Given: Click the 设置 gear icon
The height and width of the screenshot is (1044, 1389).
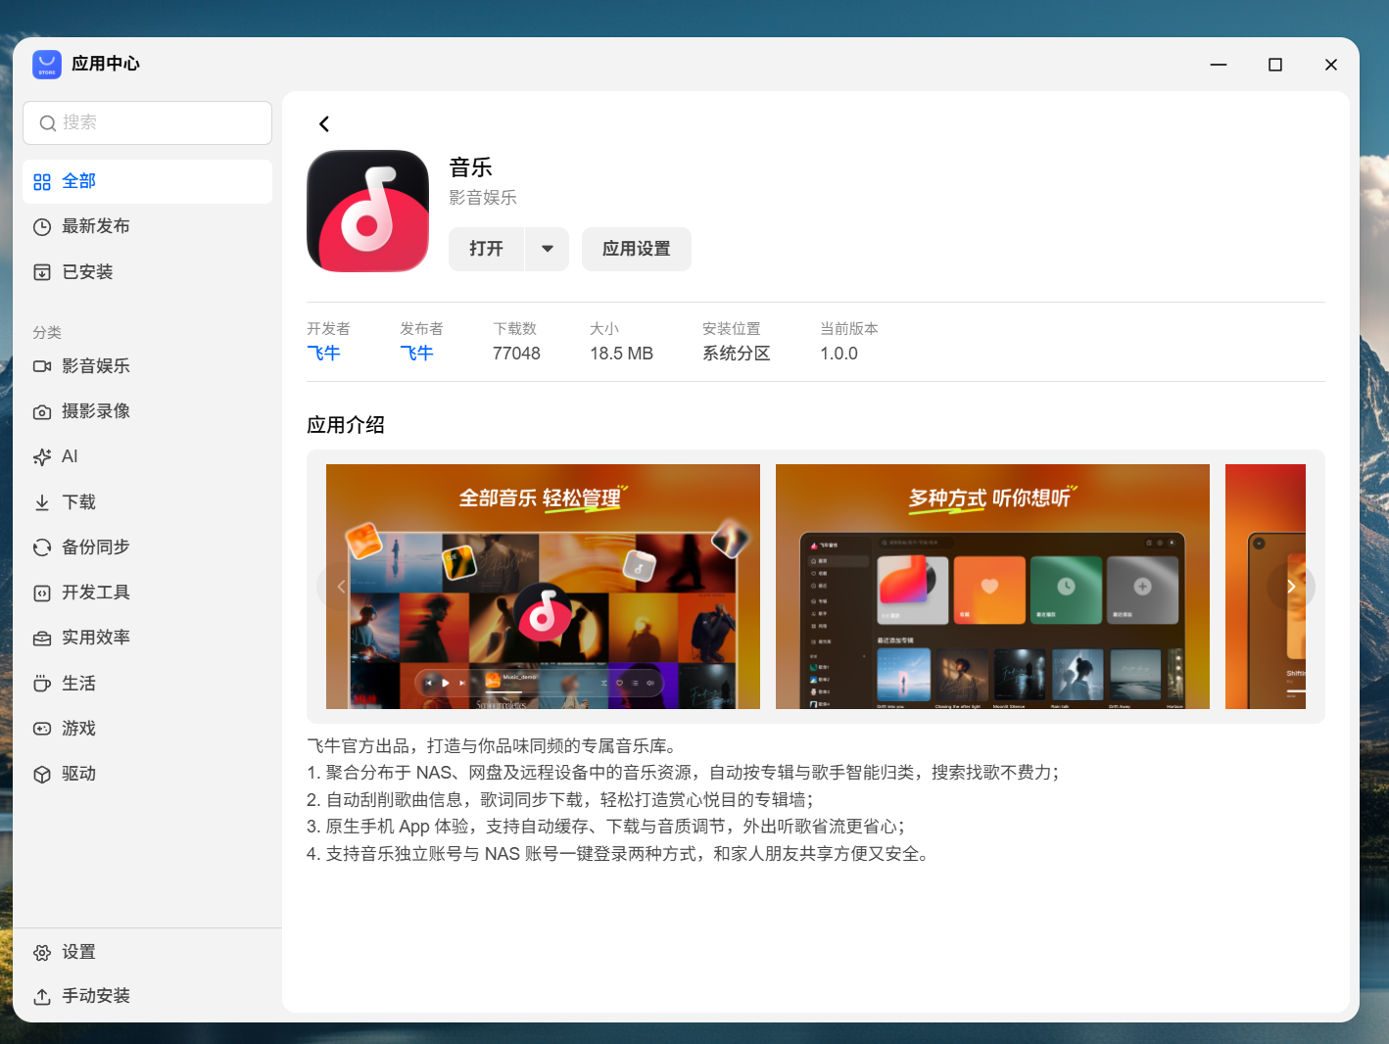Looking at the screenshot, I should 42,953.
